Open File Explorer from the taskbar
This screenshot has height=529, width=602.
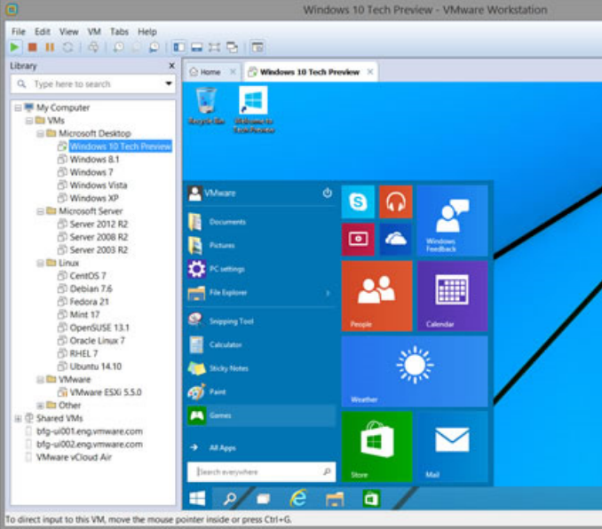(x=335, y=499)
